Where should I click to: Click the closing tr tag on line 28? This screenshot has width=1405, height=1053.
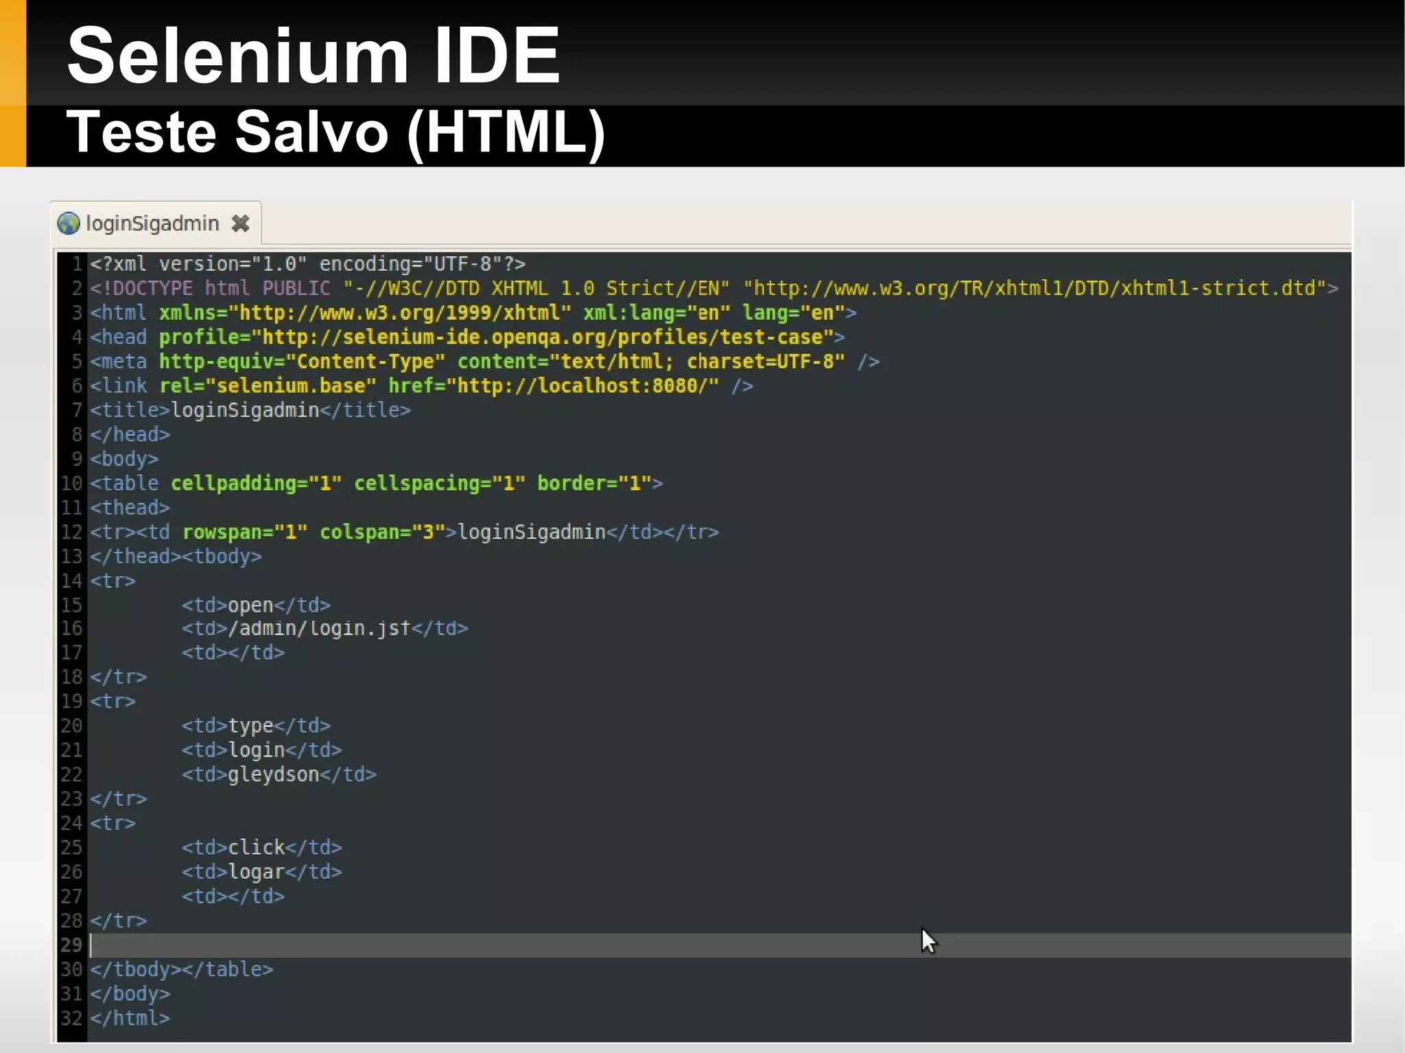click(118, 921)
